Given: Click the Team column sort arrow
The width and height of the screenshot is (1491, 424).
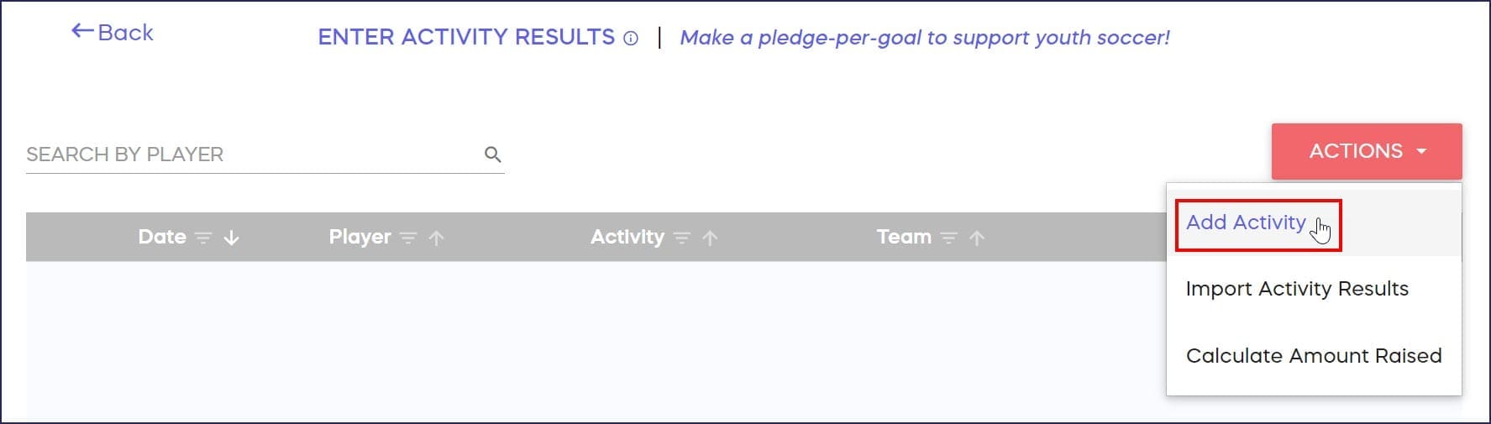Looking at the screenshot, I should [976, 238].
